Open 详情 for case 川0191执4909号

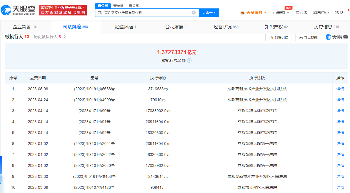pyautogui.click(x=340, y=100)
